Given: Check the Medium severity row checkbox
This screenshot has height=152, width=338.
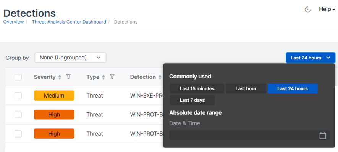Looking at the screenshot, I should (18, 96).
